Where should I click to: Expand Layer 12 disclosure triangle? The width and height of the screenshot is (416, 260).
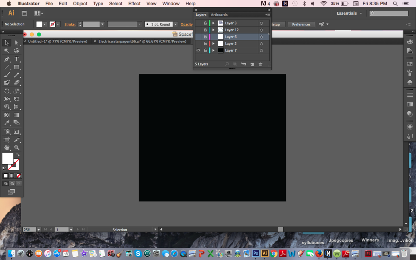[213, 30]
